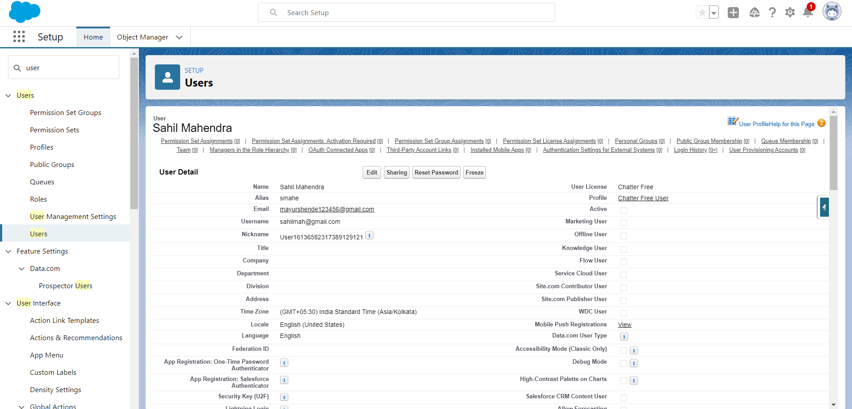852x409 pixels.
Task: Open the Chatter Free User profile link
Action: [643, 198]
